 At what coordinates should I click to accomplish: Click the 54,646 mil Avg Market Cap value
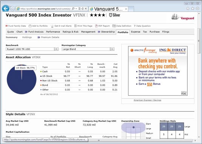coord(12,125)
